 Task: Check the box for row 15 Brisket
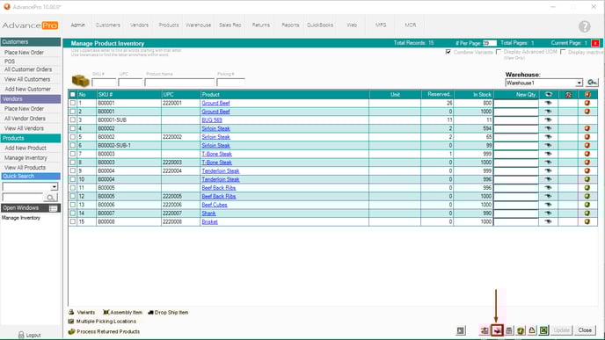click(72, 221)
